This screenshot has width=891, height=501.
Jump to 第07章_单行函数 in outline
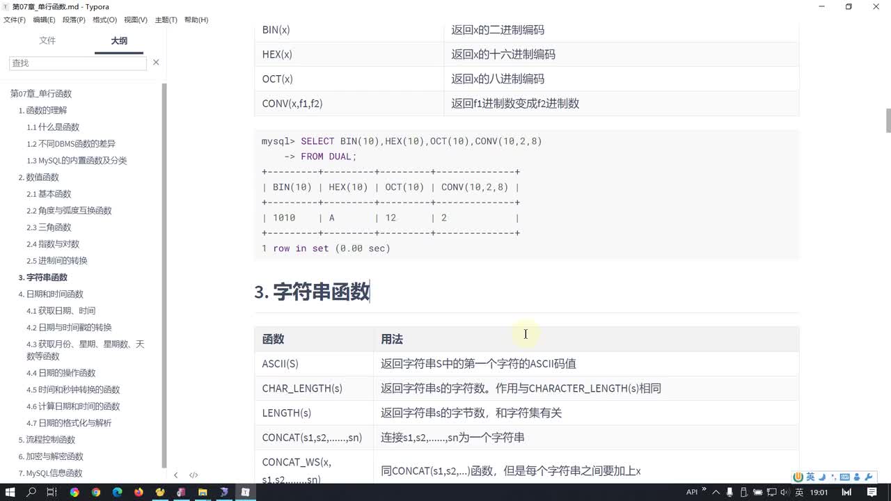(41, 94)
